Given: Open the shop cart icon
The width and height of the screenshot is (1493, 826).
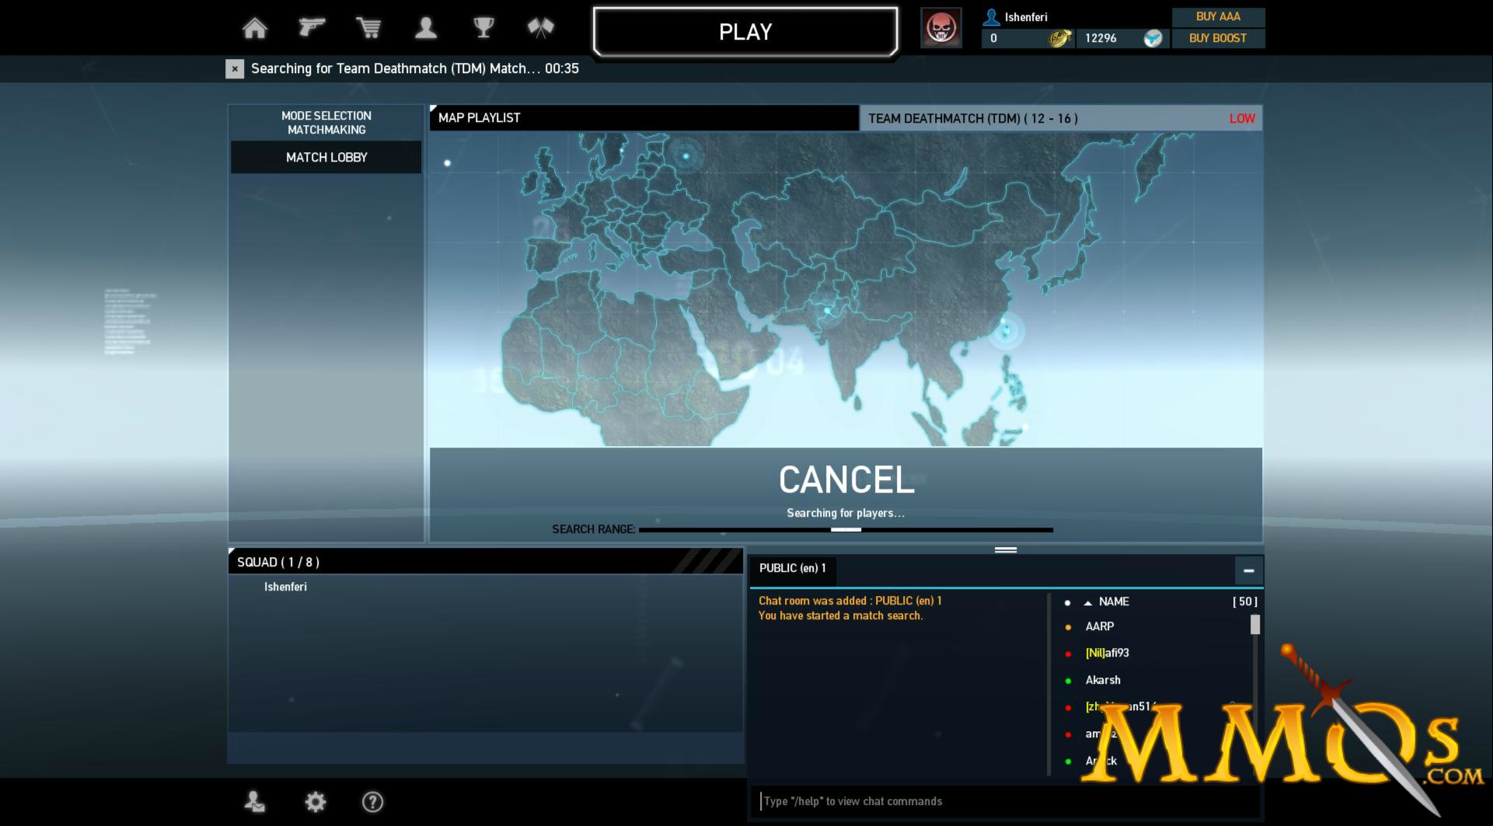Looking at the screenshot, I should click(368, 28).
